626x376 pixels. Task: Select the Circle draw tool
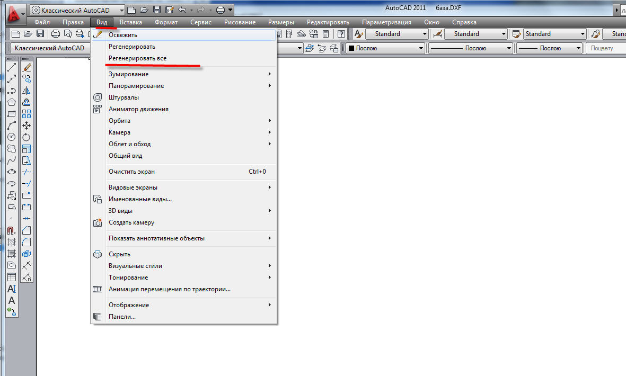click(12, 137)
